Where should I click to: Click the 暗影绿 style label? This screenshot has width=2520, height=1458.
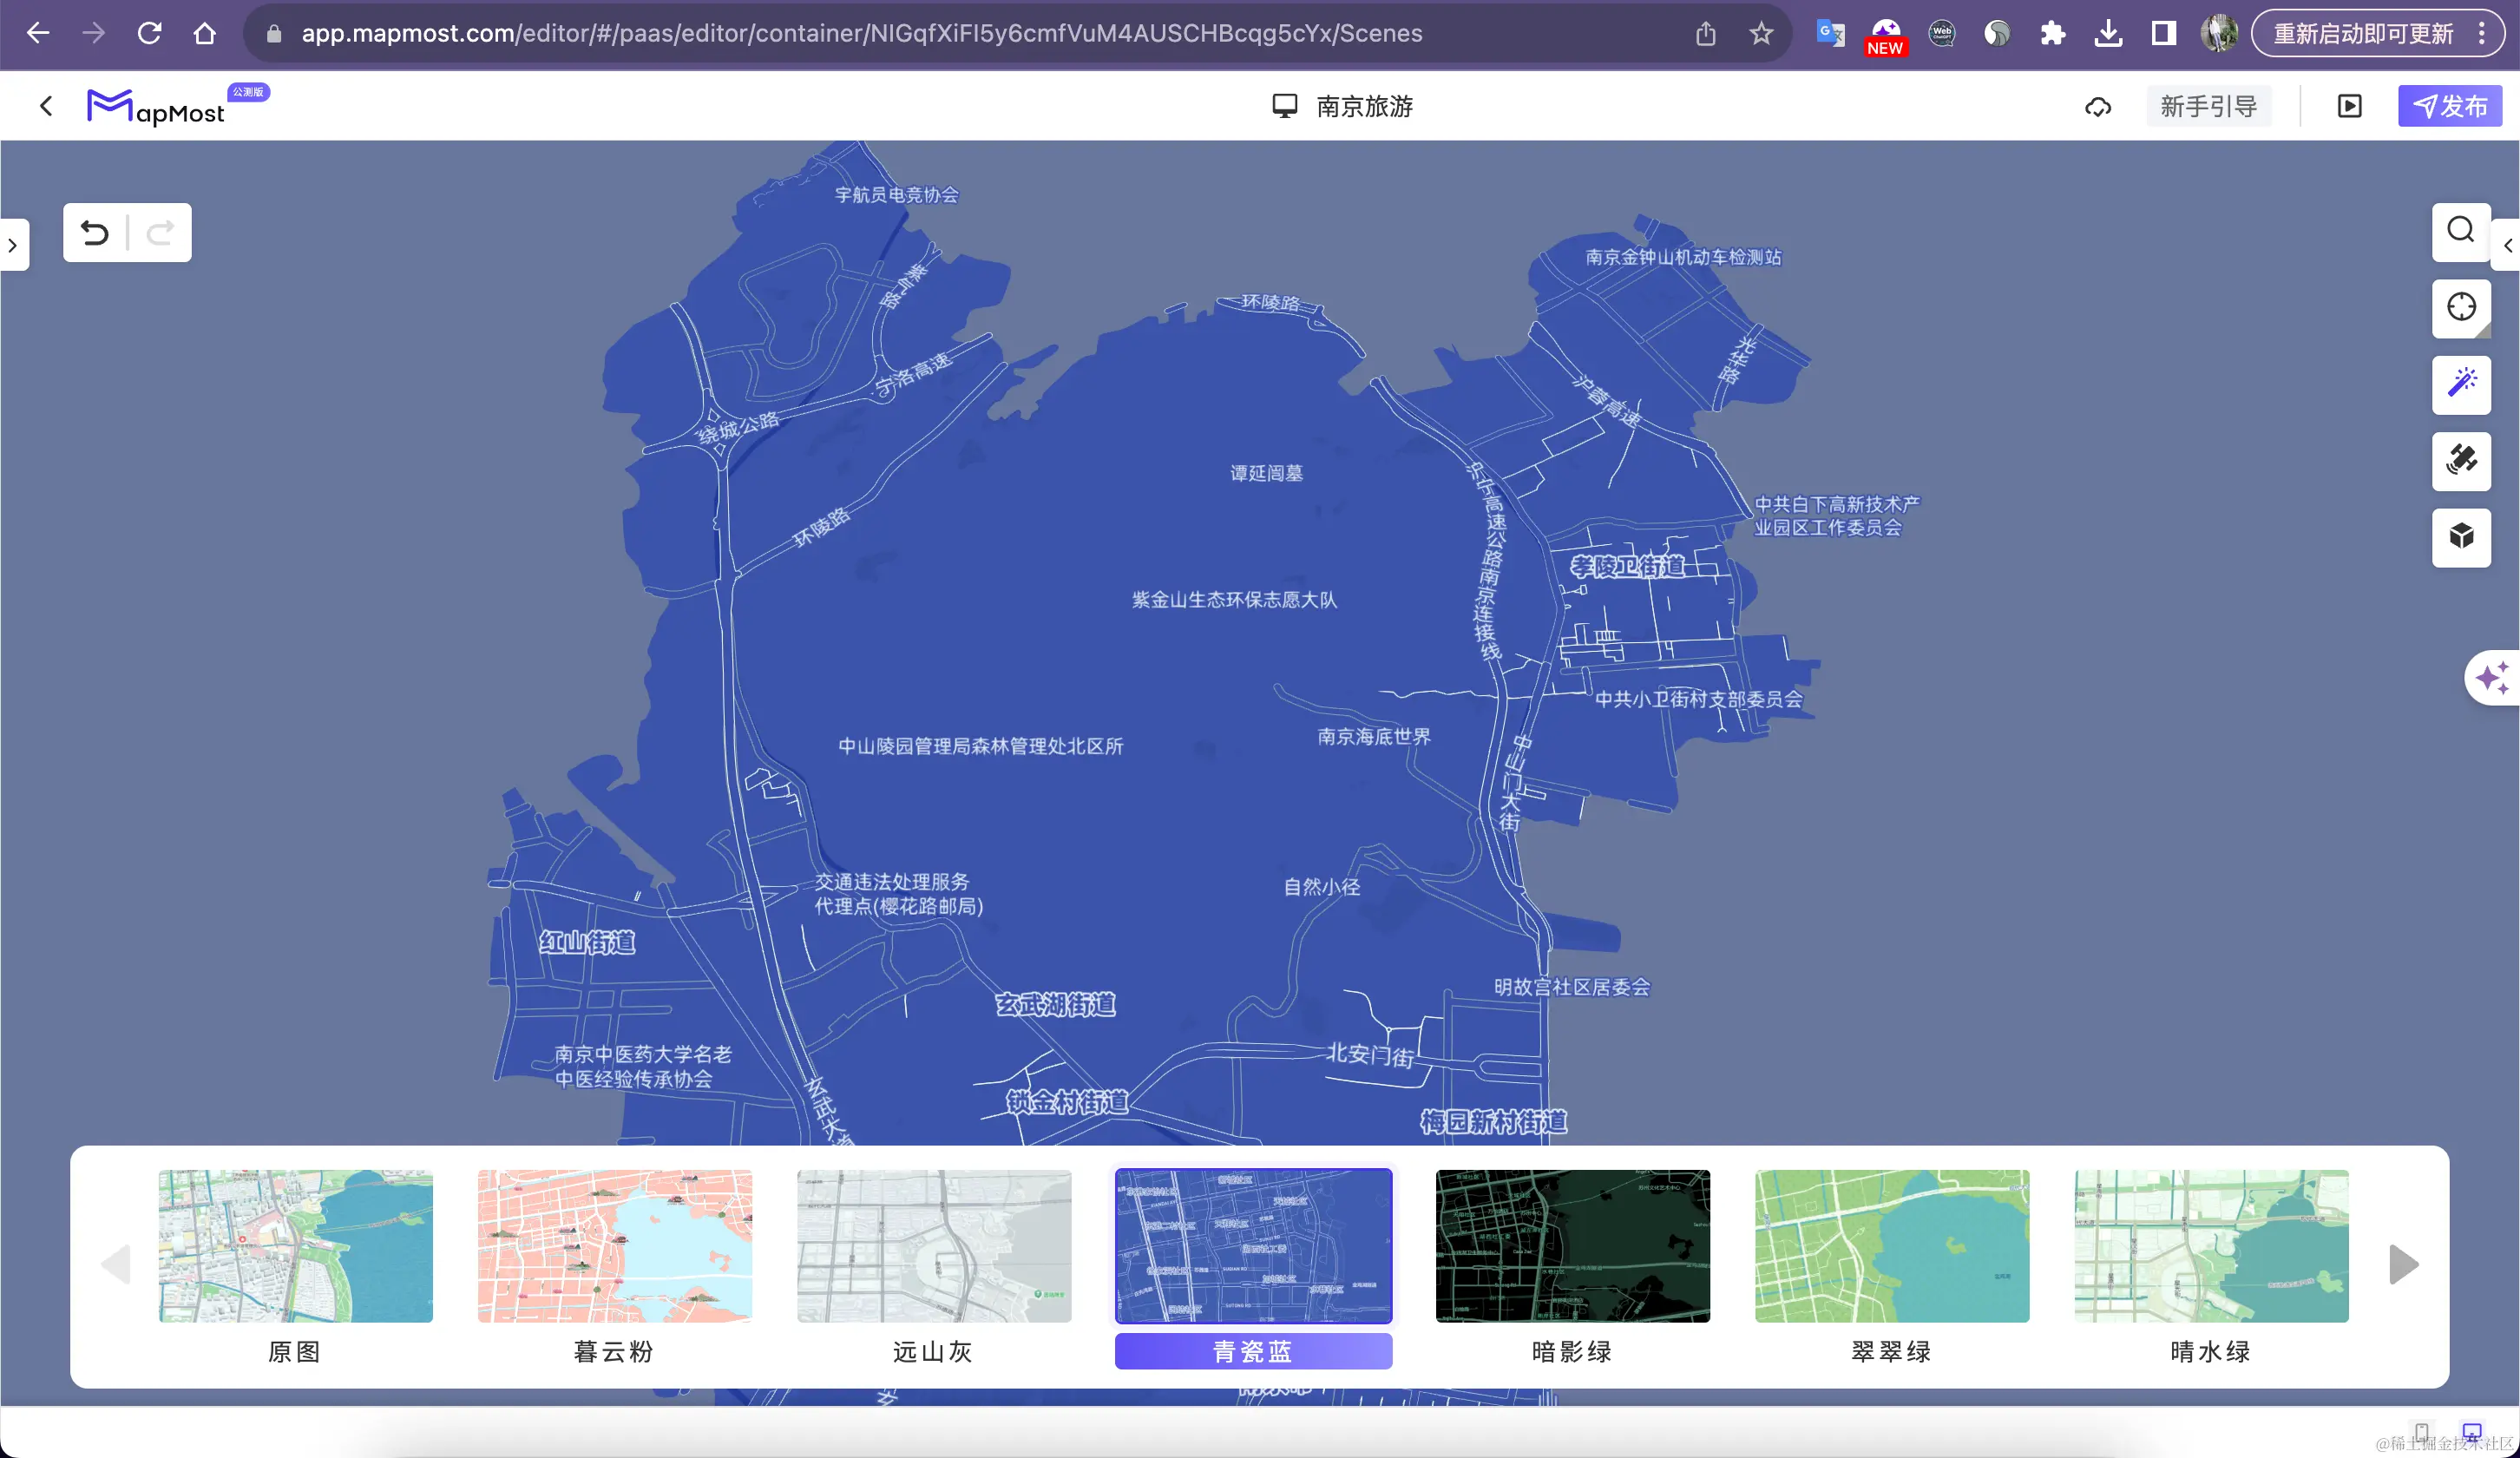[1572, 1352]
